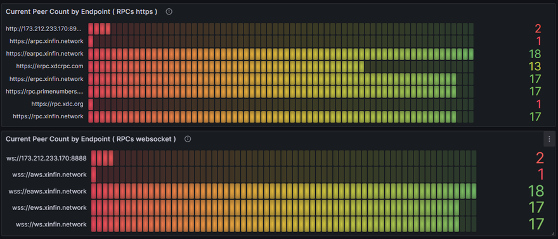
Task: Click the bar gauge for https://rpc.xdc.org
Action: pos(281,104)
